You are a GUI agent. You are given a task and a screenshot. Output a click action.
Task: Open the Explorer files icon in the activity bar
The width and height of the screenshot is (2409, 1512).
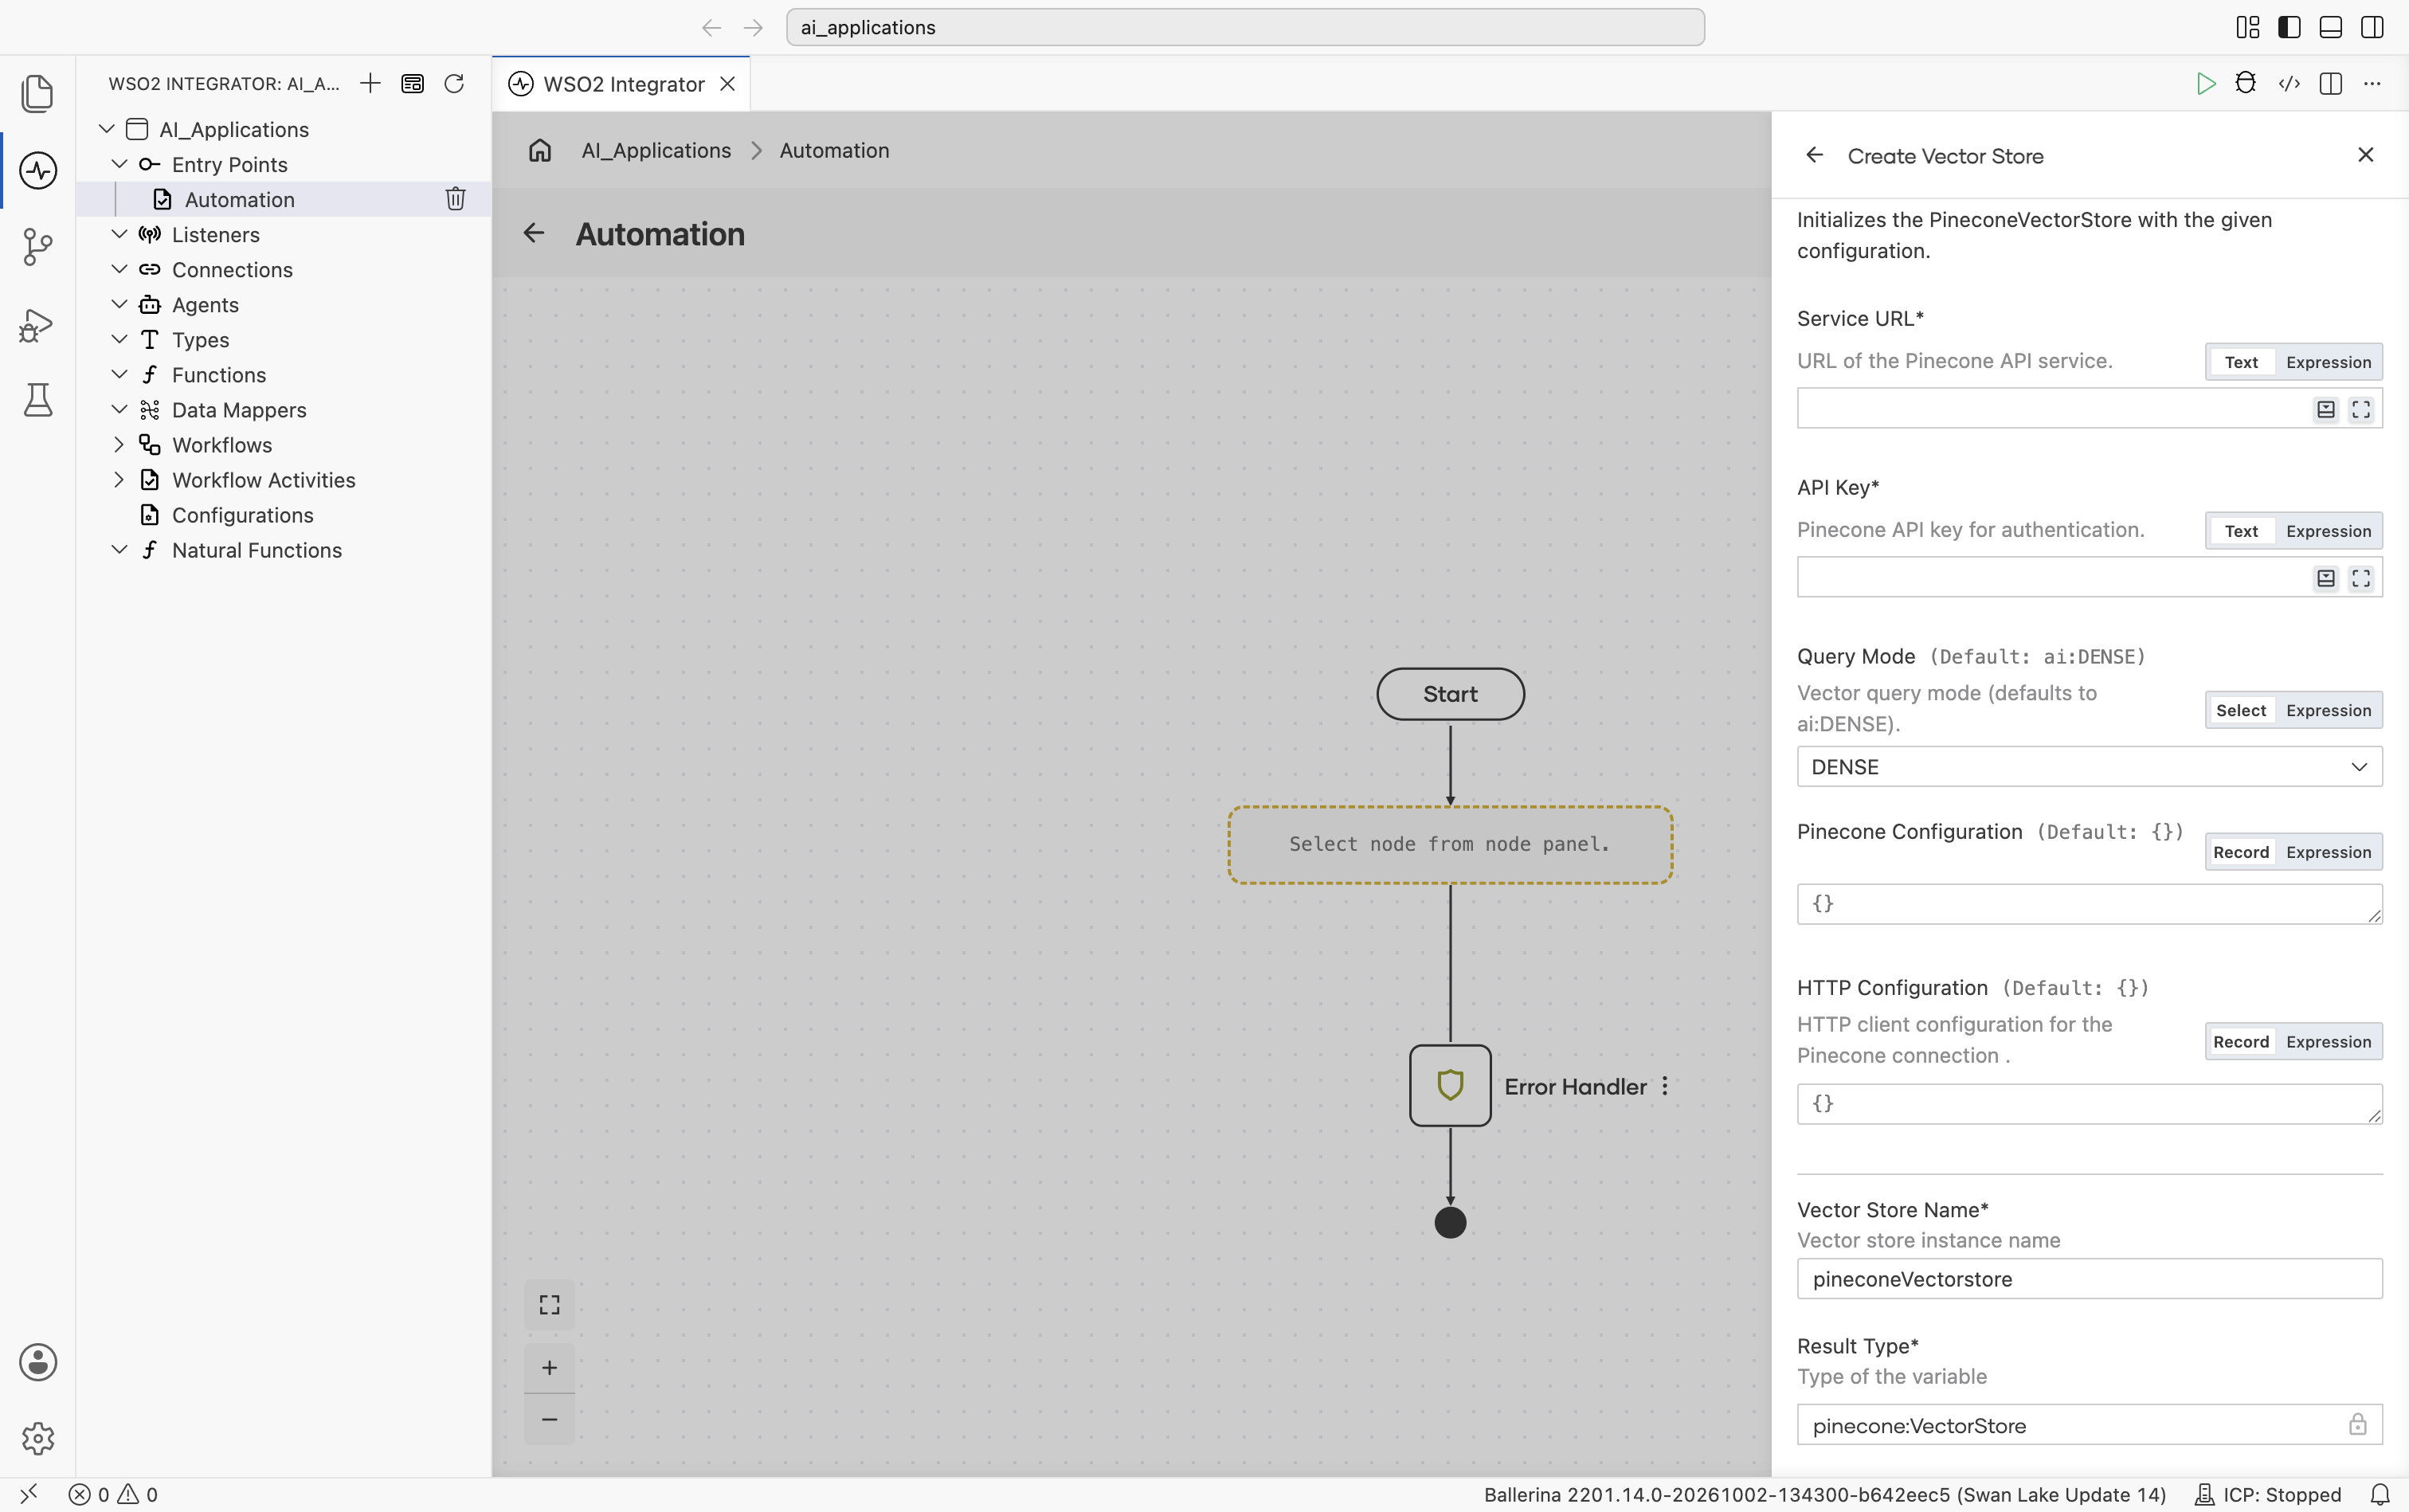37,93
